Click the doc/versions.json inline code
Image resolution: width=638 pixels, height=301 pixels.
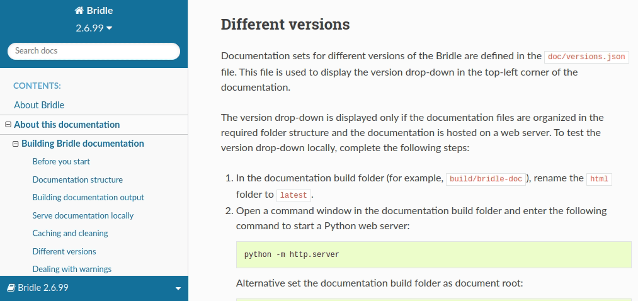click(x=586, y=57)
